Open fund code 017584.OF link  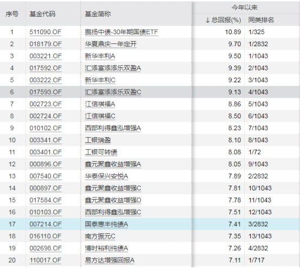[x=45, y=200]
